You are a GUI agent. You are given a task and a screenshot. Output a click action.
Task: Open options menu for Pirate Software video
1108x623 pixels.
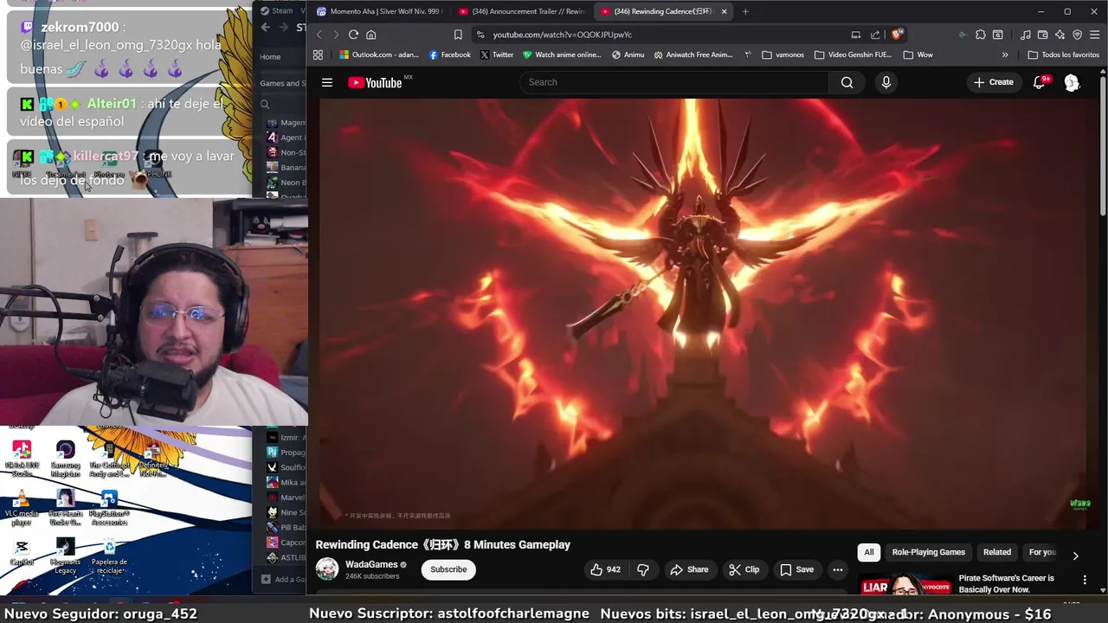click(1085, 580)
